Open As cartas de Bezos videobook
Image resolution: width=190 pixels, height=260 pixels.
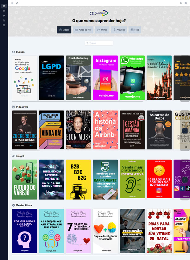pos(159,130)
